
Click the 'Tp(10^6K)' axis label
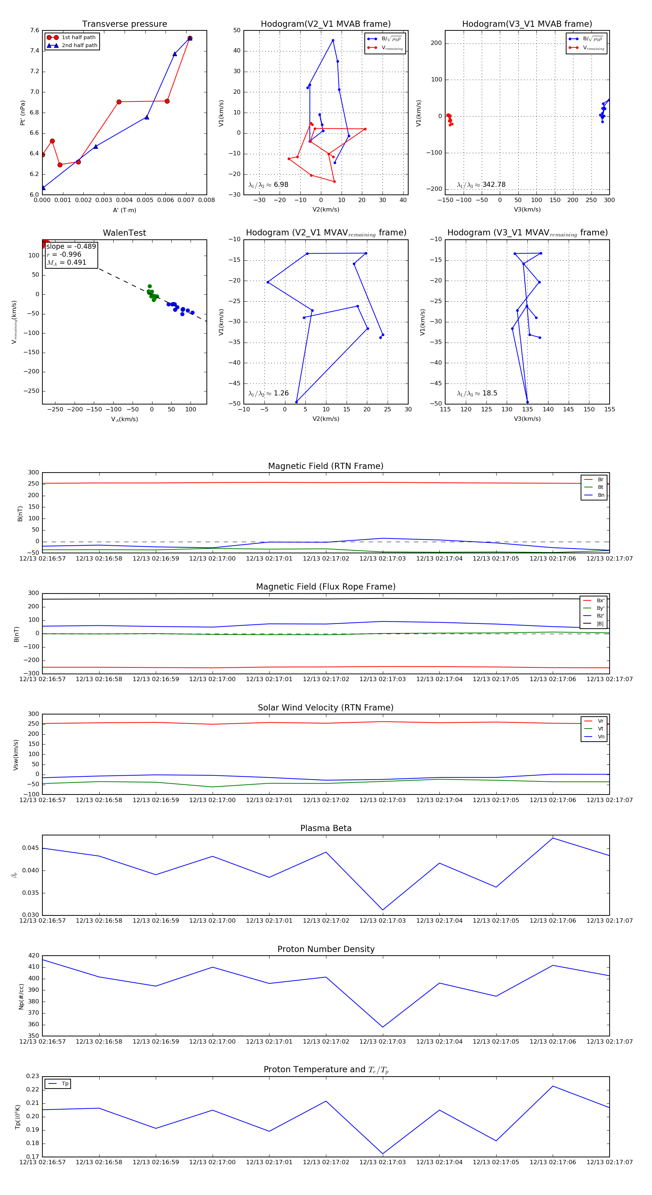18,1117
